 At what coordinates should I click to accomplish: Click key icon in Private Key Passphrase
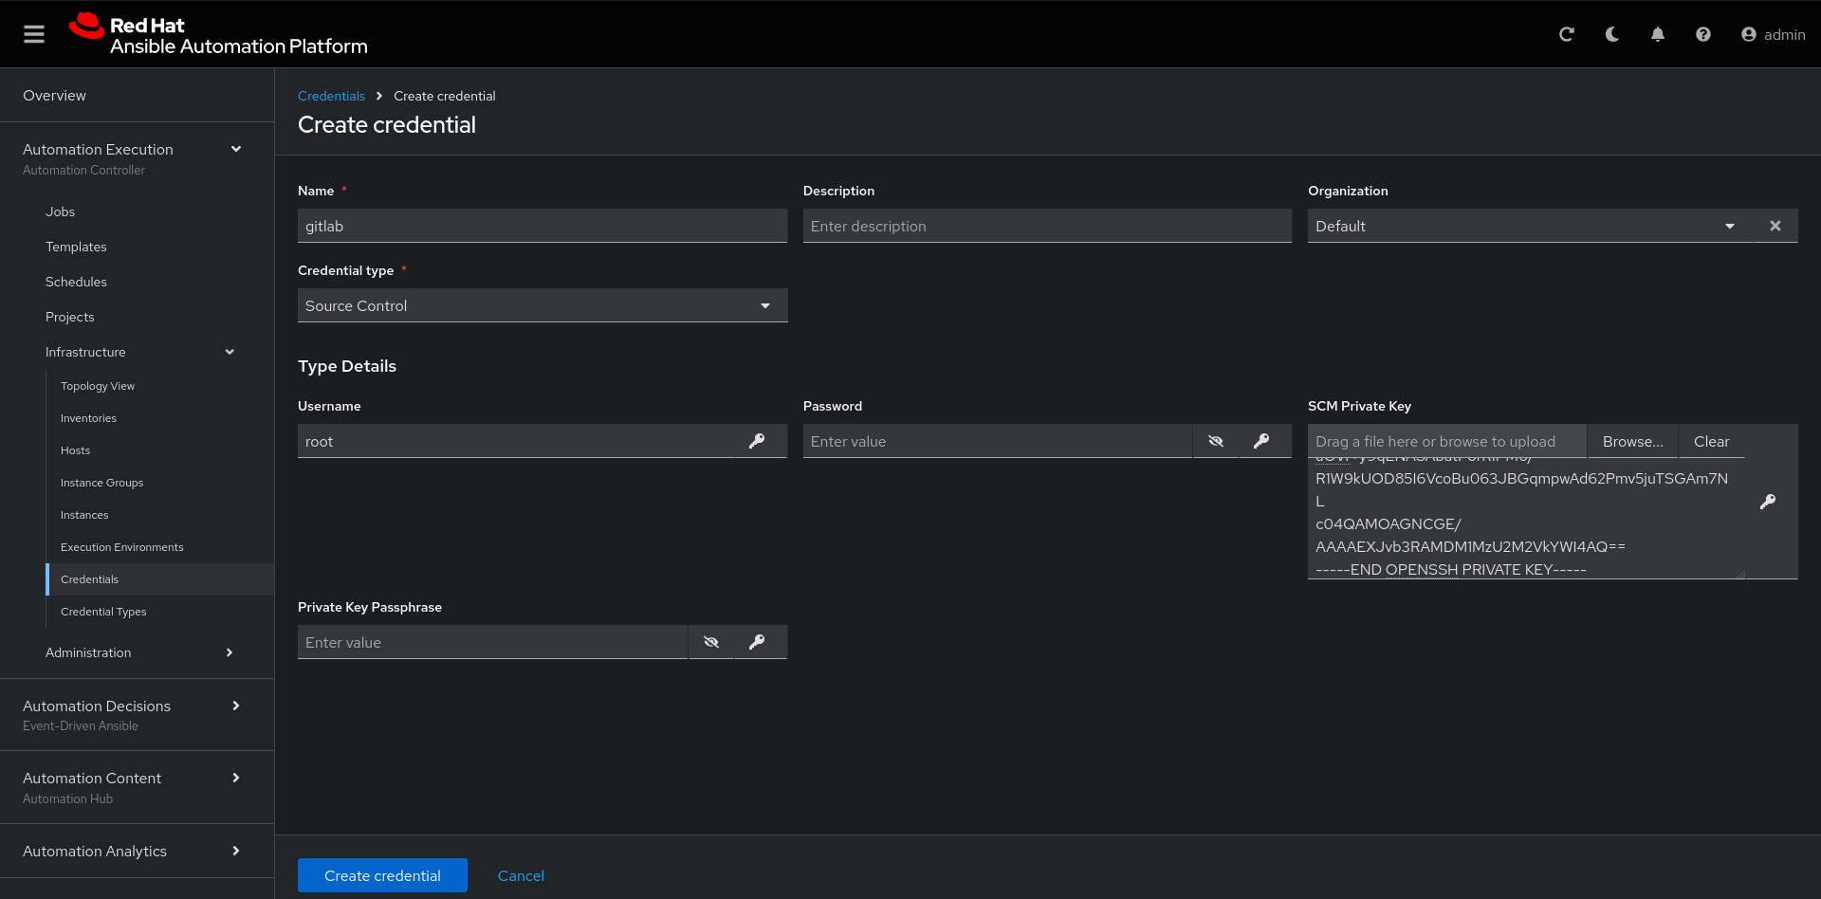click(757, 642)
